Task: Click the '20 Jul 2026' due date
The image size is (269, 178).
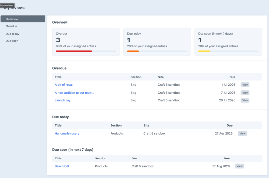Action: [x=227, y=100]
